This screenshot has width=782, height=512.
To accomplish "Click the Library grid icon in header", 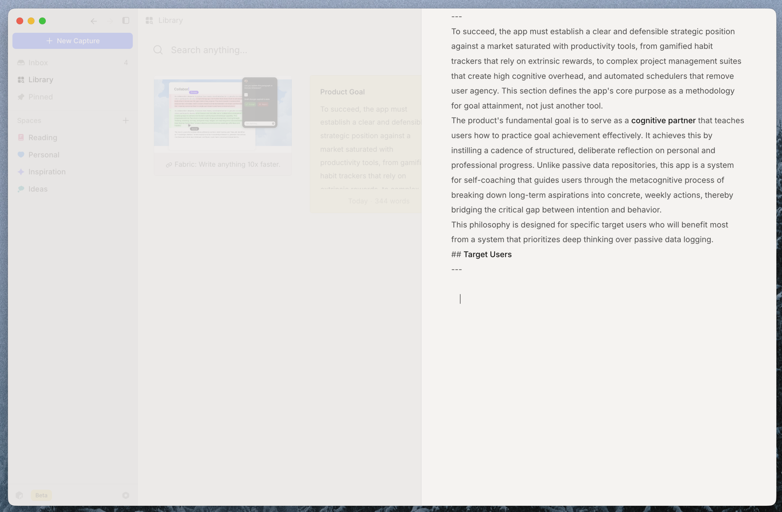I will 149,20.
